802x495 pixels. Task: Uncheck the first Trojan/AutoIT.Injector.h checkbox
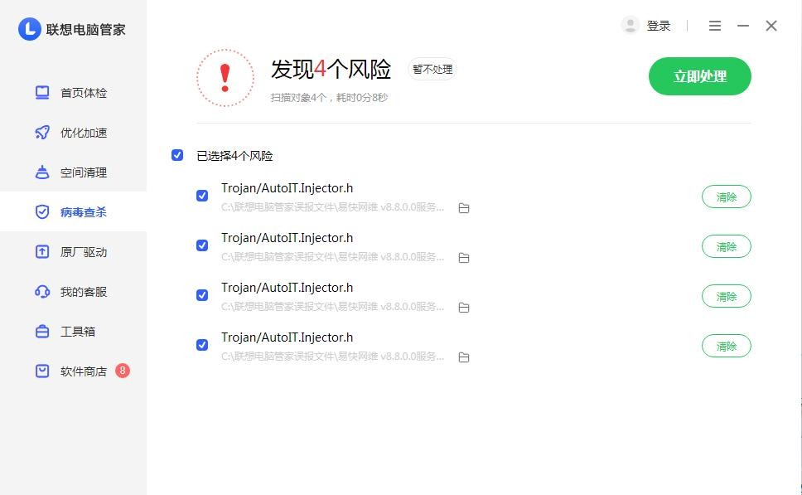click(202, 196)
